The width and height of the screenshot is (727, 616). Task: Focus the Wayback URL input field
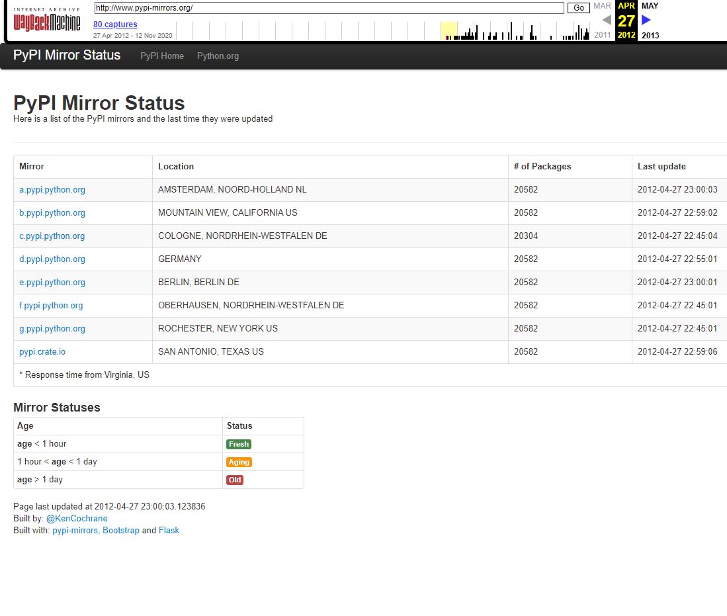pos(329,8)
